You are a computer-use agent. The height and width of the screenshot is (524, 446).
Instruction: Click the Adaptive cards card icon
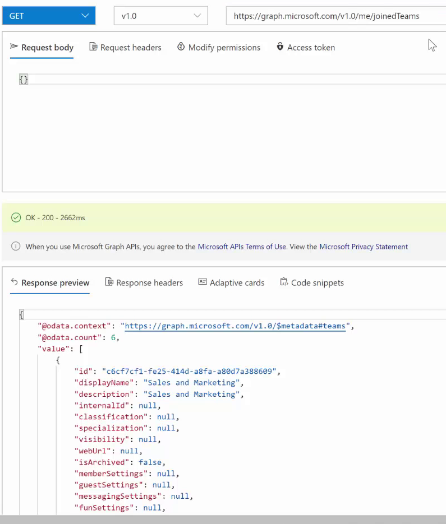point(203,282)
